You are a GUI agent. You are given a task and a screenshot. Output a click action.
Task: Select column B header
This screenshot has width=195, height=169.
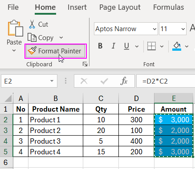(x=56, y=98)
